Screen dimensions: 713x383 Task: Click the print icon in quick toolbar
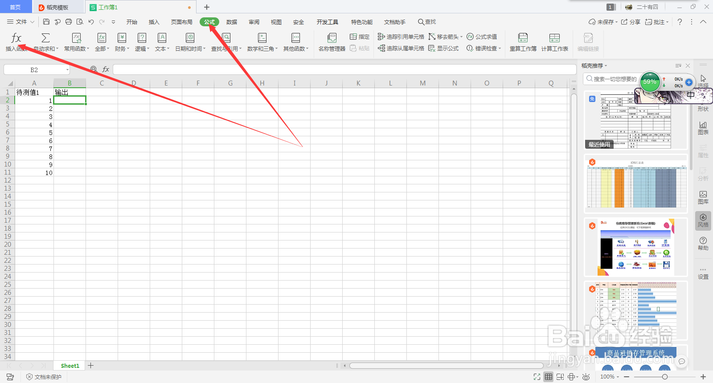click(x=69, y=22)
